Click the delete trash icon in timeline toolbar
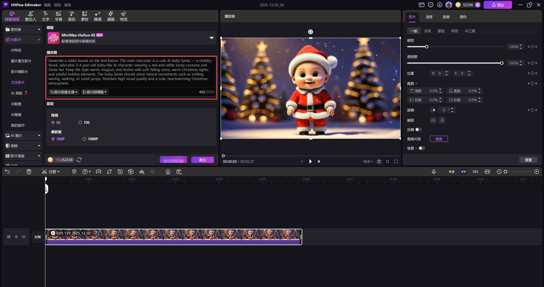Viewport: 544px width, 287px height. coord(29,172)
